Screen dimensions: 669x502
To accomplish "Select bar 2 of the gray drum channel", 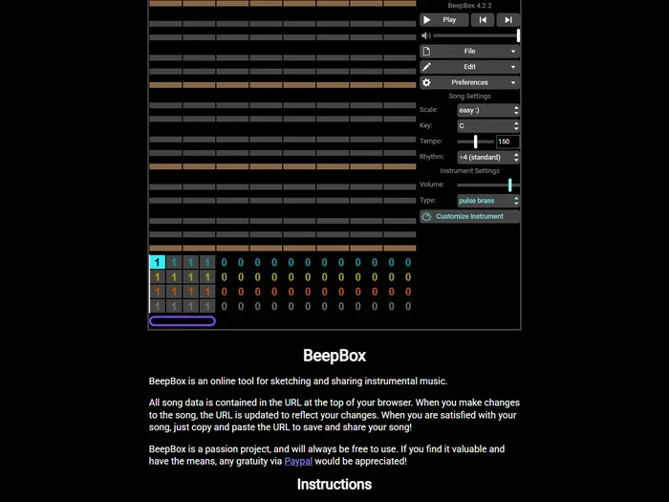I will pyautogui.click(x=174, y=306).
